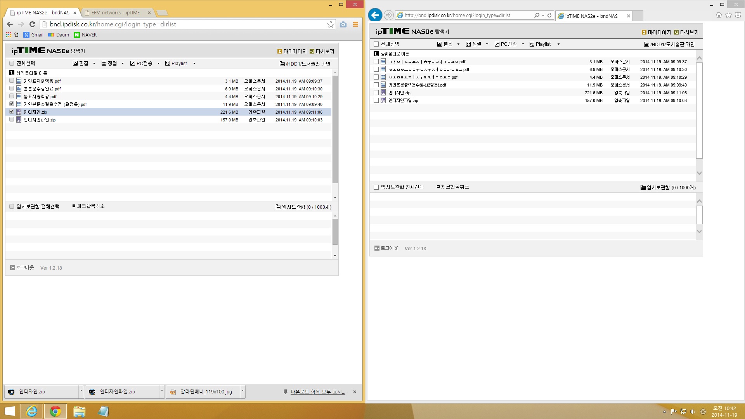The height and width of the screenshot is (419, 745).
Task: Tick the 인디자인파일.zip checkbox in Internet Explorer
Action: tap(376, 100)
